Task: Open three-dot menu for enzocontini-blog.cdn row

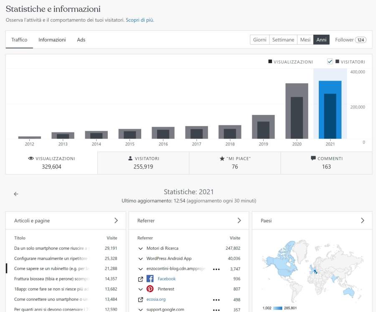Action: point(216,269)
